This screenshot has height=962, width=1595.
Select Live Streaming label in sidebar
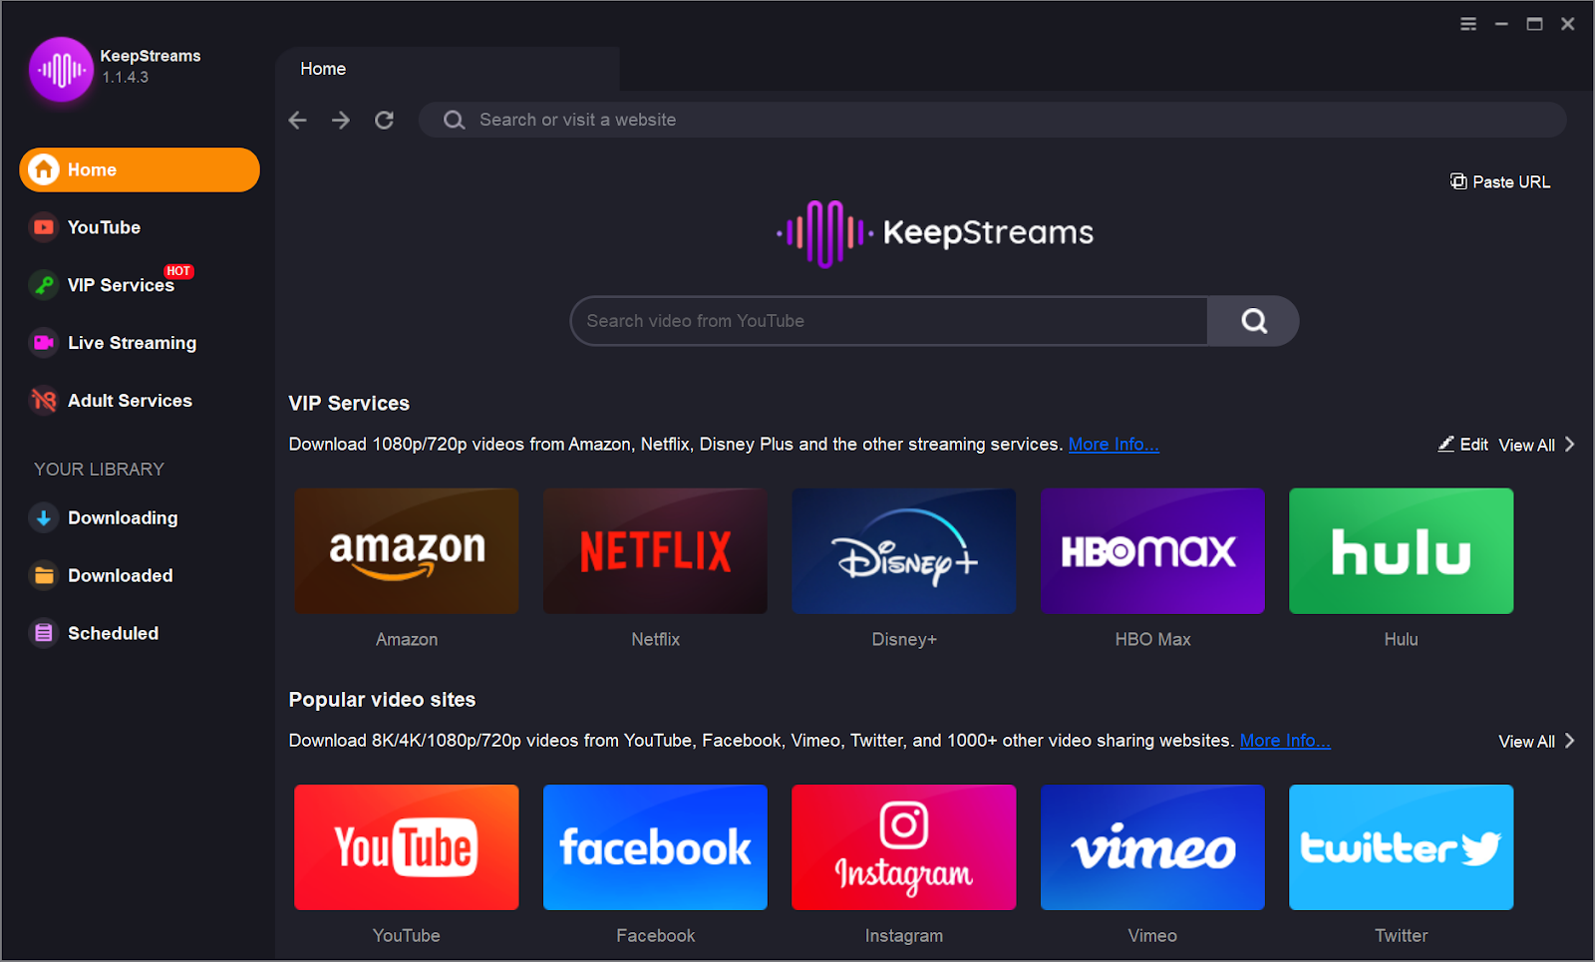tap(133, 343)
